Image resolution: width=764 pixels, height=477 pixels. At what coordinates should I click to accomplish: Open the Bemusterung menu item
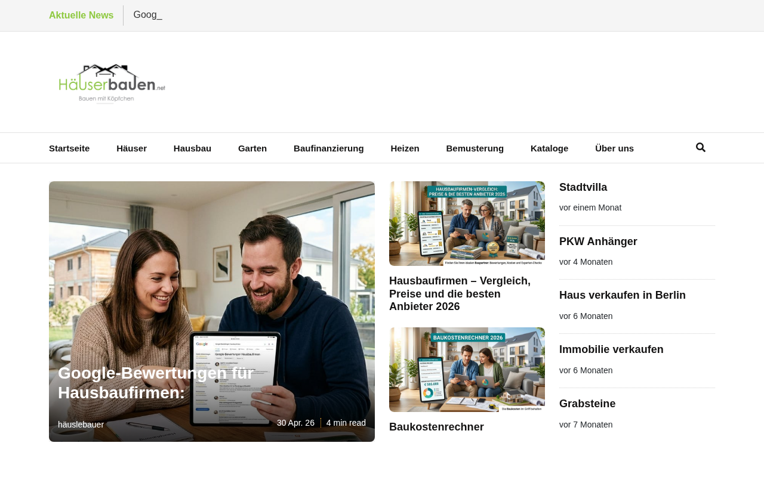(x=475, y=148)
